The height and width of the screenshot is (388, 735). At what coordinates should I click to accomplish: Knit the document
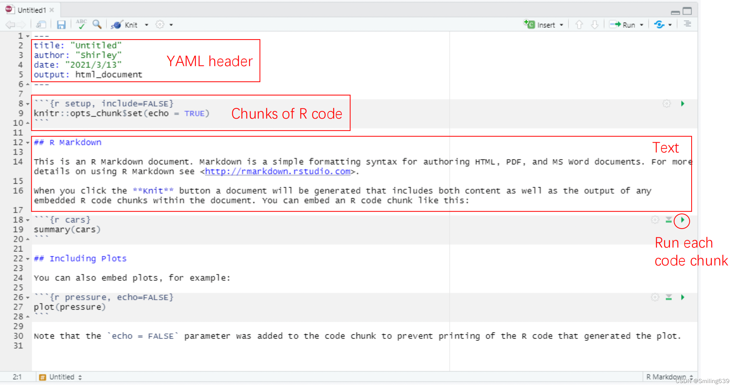(124, 25)
